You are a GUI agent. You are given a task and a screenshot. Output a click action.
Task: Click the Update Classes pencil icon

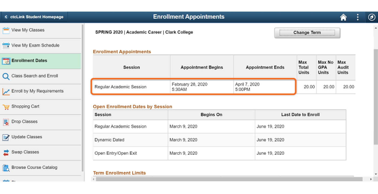(6, 137)
